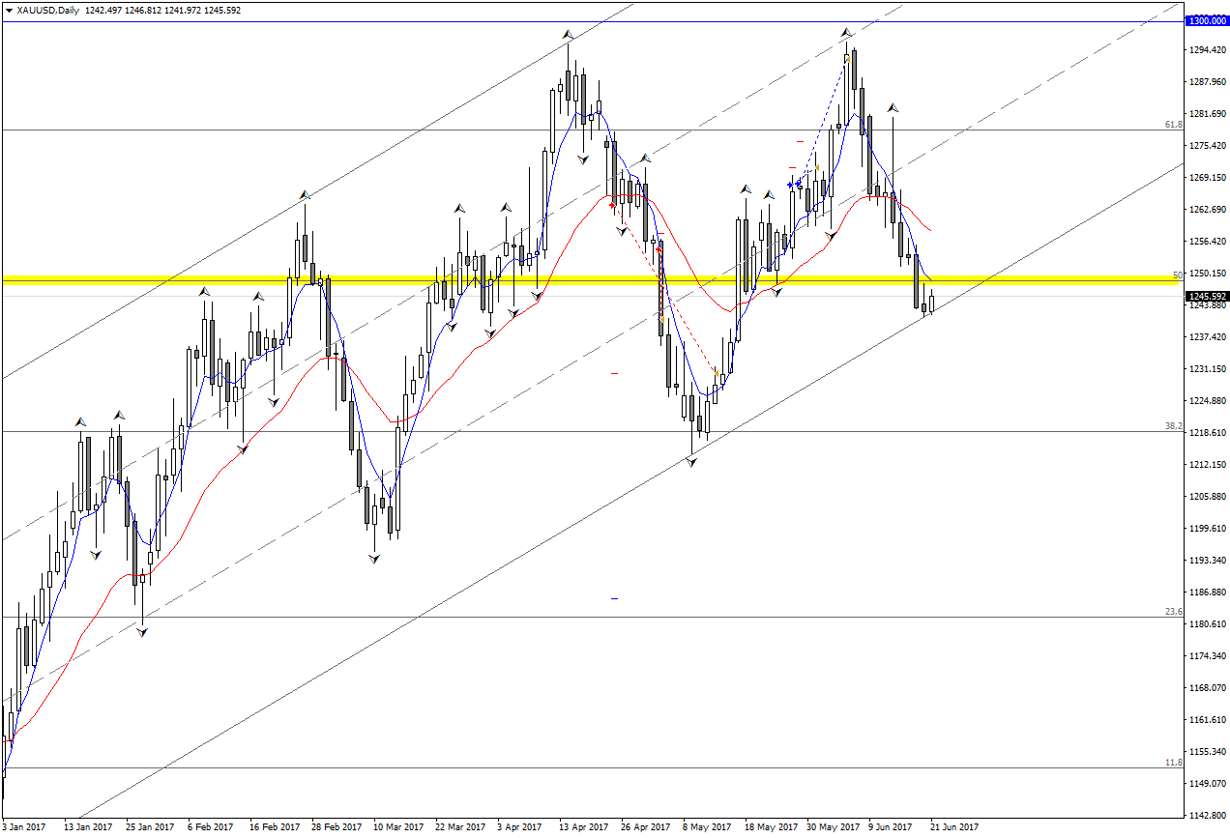Click the 13 Jan 2017 date label
Screen dimensions: 1230x838
(x=88, y=827)
